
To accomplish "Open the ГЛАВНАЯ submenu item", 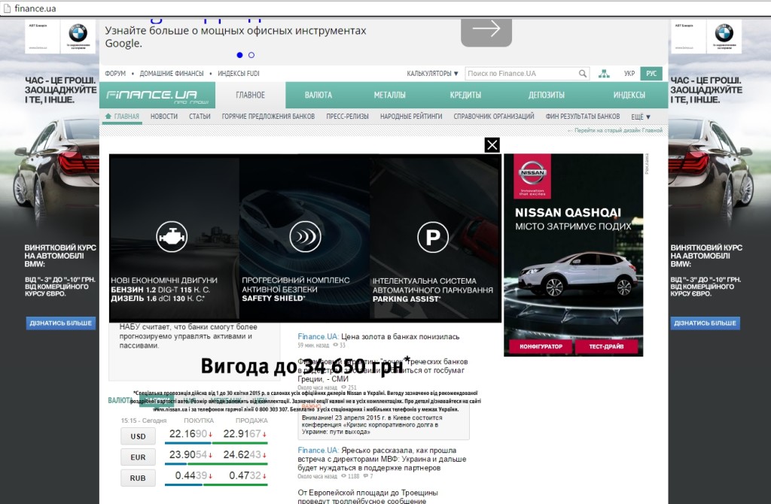I will (123, 117).
